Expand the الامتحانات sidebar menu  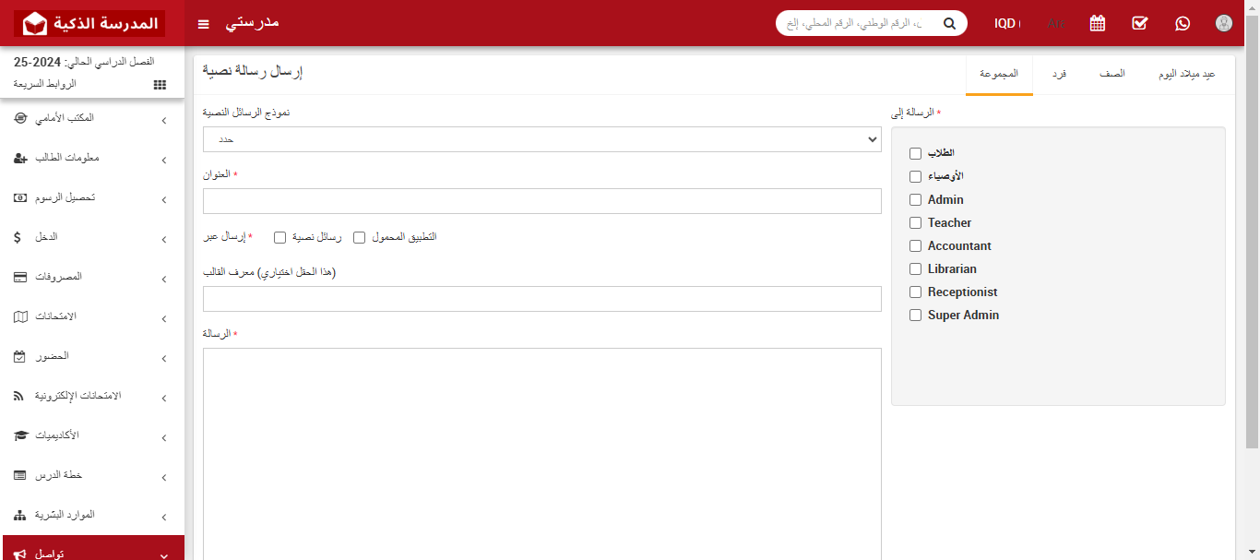92,316
